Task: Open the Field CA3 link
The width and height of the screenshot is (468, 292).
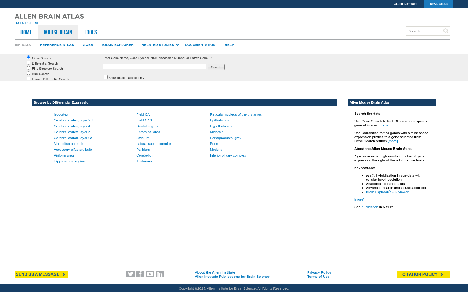Action: tap(144, 120)
